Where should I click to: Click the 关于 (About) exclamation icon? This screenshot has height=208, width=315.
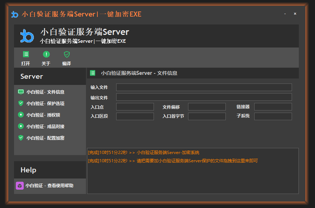click(46, 54)
